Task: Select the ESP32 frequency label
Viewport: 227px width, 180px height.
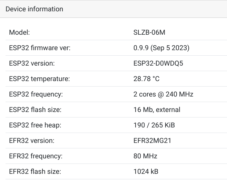Action: (36, 94)
